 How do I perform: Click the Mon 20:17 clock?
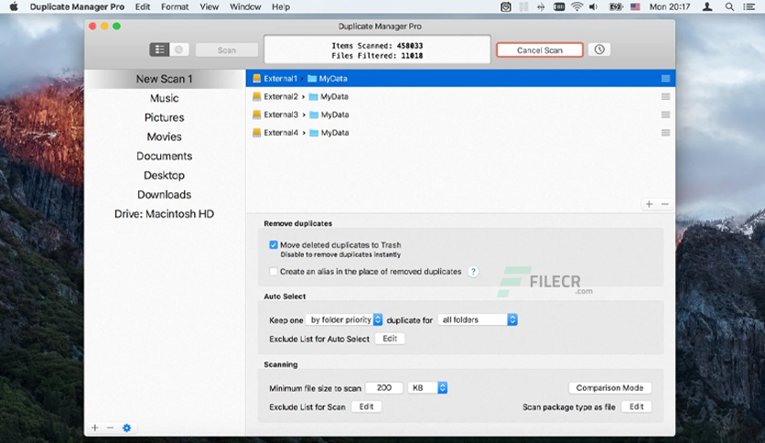(x=670, y=6)
